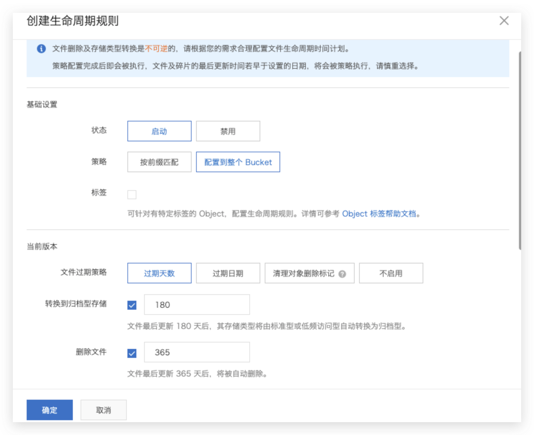
Task: Click the 文件过期策略 label
Action: [83, 272]
